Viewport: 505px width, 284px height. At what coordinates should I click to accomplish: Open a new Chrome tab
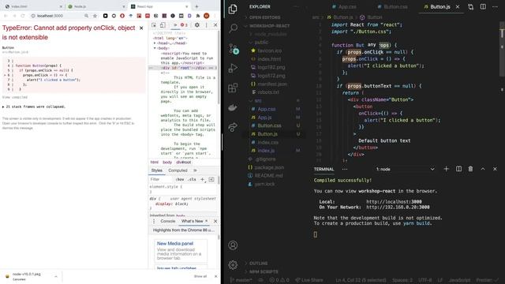coord(196,6)
